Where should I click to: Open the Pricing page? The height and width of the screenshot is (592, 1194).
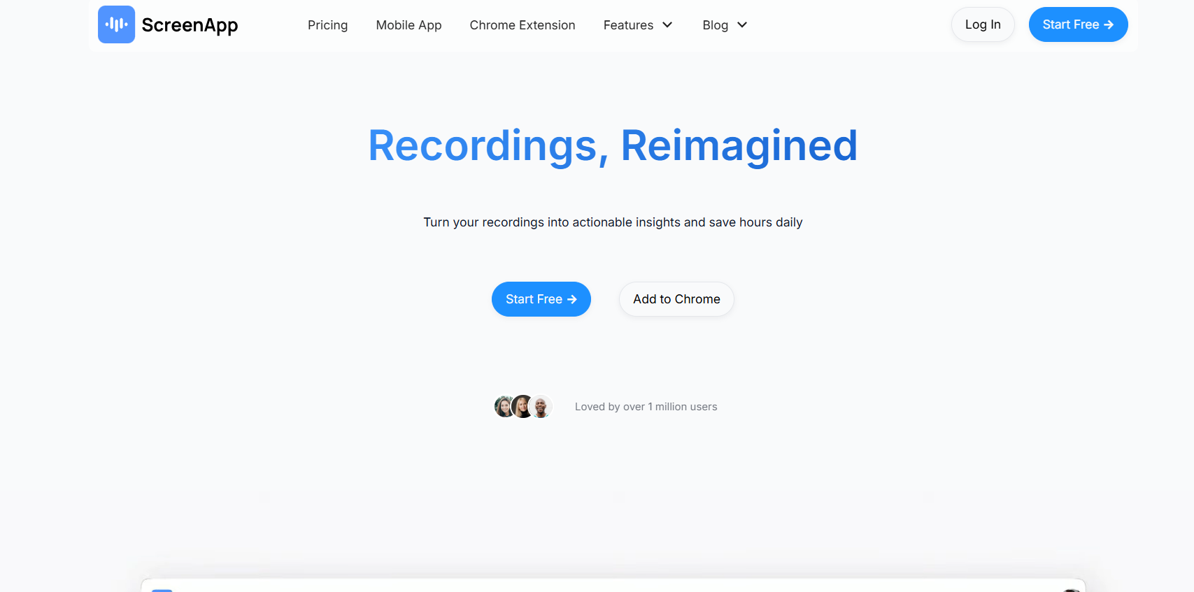coord(327,25)
